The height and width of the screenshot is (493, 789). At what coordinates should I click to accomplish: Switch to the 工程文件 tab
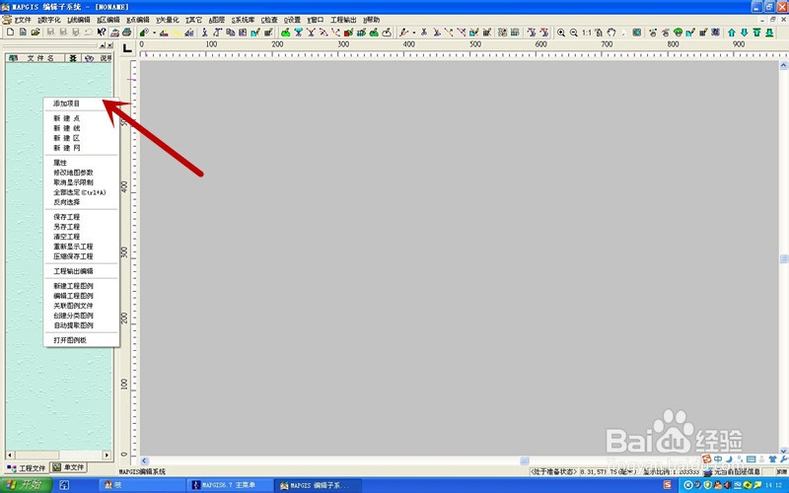[x=27, y=467]
